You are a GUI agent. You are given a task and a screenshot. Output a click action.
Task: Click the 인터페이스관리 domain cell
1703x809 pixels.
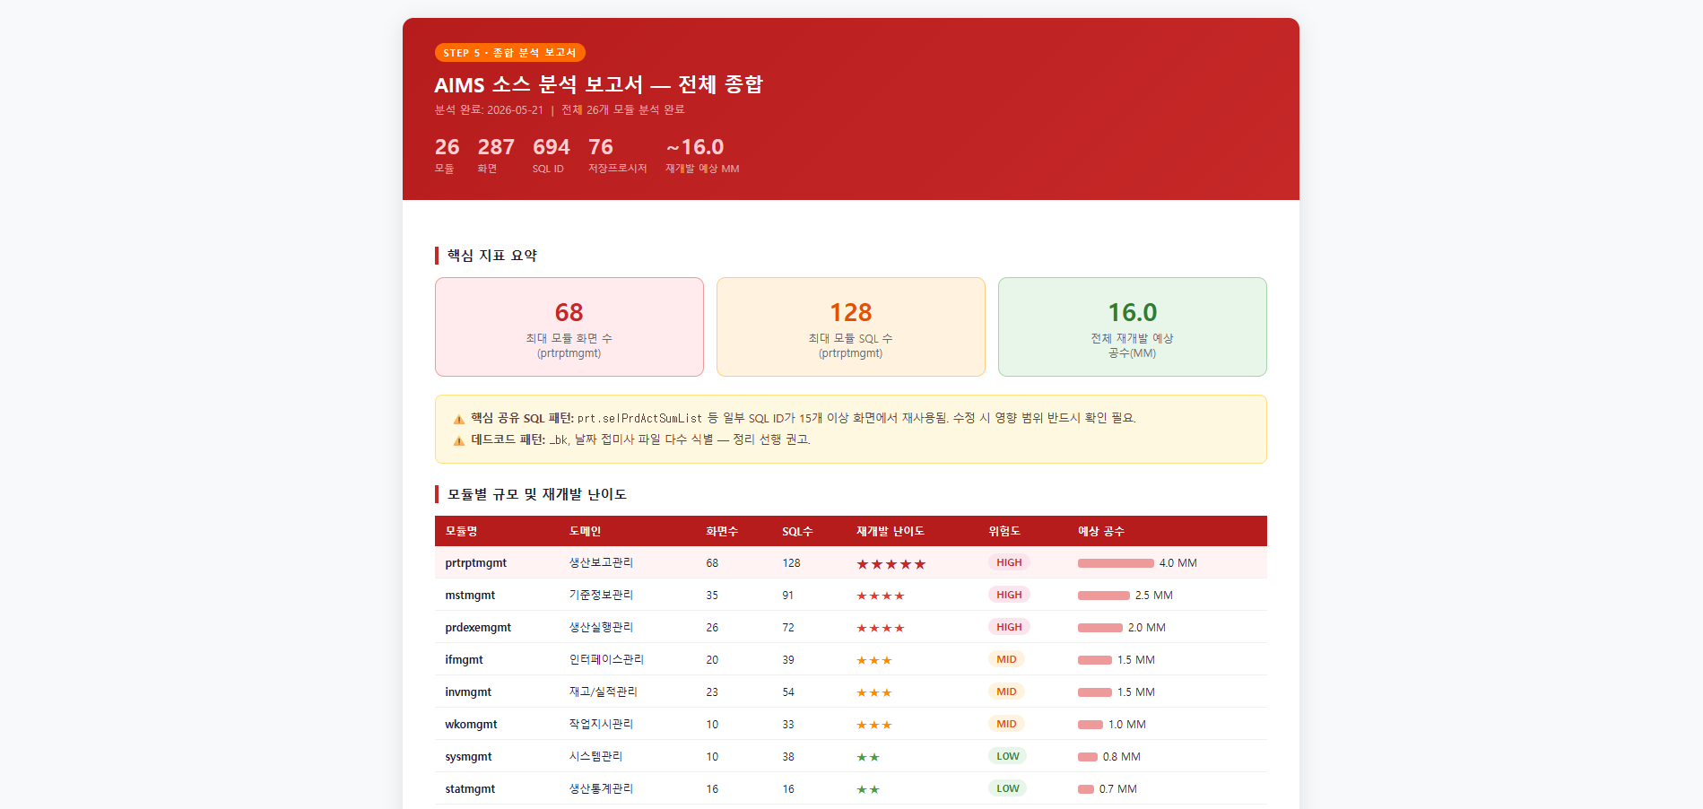click(x=606, y=660)
